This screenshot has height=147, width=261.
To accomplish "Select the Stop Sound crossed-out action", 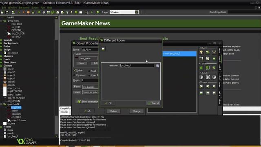I will click(x=208, y=77).
